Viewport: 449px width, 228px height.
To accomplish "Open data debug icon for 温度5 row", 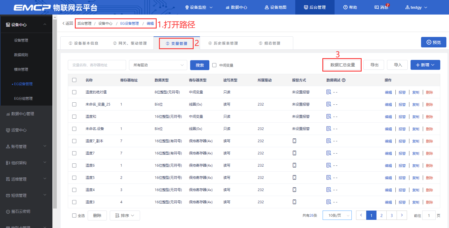I will pyautogui.click(x=329, y=177).
